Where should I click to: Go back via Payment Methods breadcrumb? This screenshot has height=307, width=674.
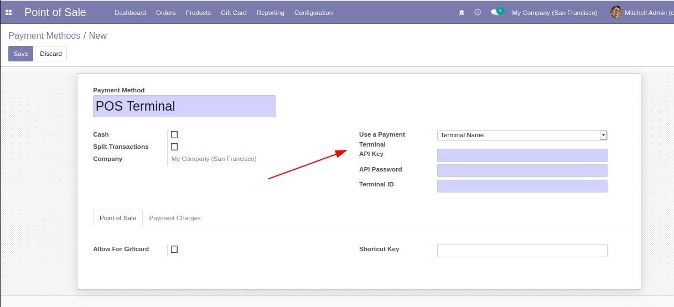tap(44, 35)
